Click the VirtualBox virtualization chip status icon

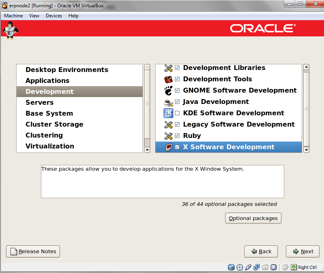(273, 267)
